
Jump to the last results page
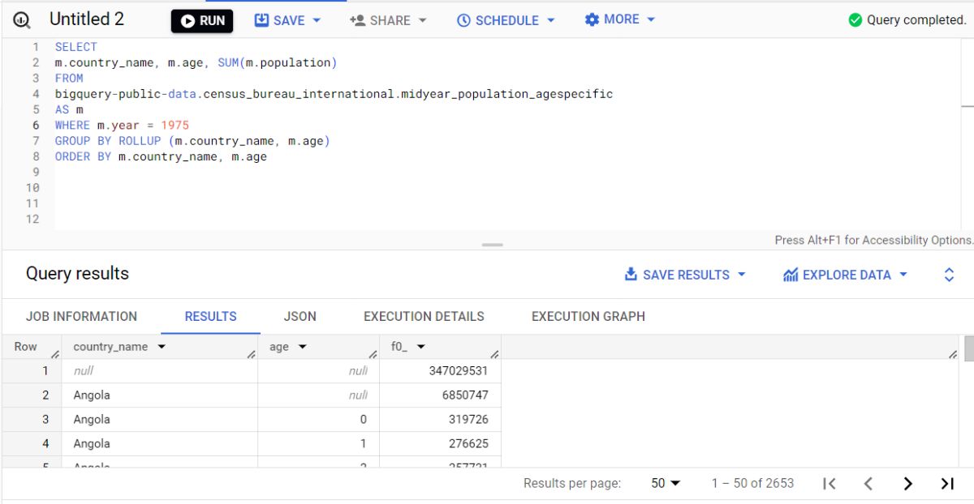(x=946, y=484)
